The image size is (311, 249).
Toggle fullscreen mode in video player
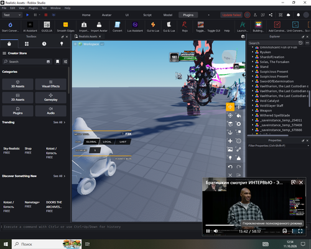[300, 231]
